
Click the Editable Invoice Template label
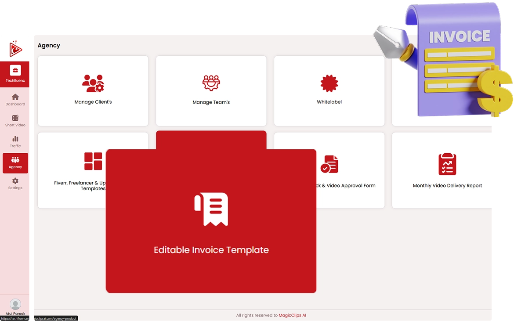coord(211,250)
